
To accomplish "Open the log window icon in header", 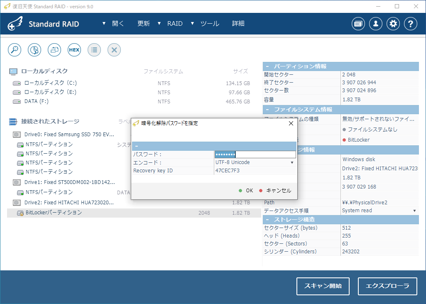I will [x=358, y=24].
